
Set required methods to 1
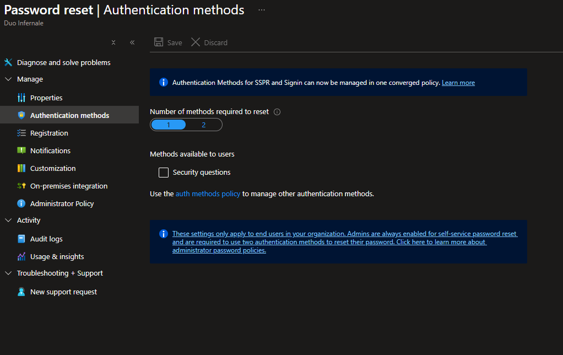click(x=169, y=125)
